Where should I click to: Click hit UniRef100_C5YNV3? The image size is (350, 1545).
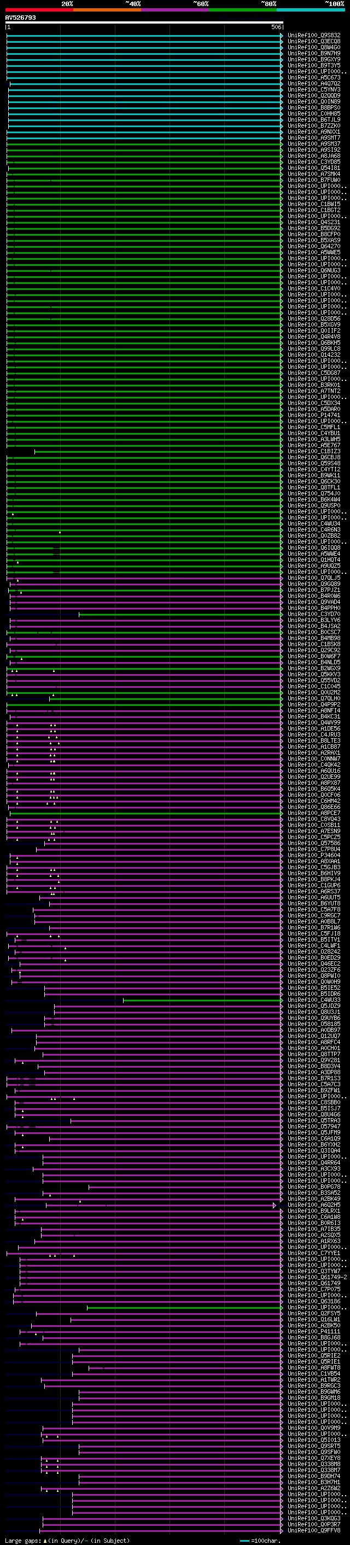point(314,89)
